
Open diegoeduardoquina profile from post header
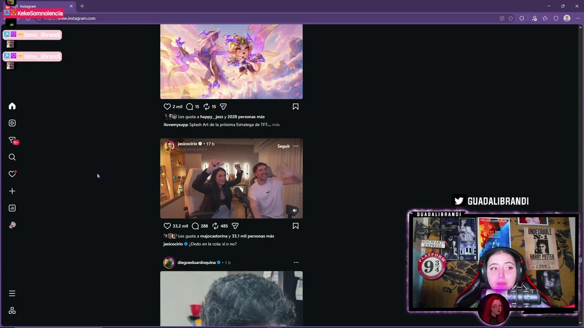[x=196, y=263]
